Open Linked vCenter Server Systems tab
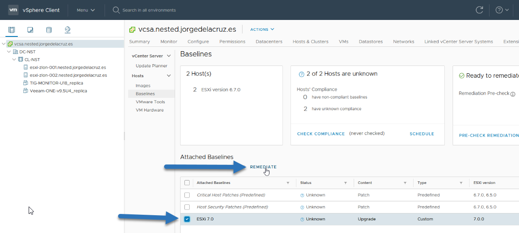This screenshot has height=233, width=519. click(x=459, y=42)
